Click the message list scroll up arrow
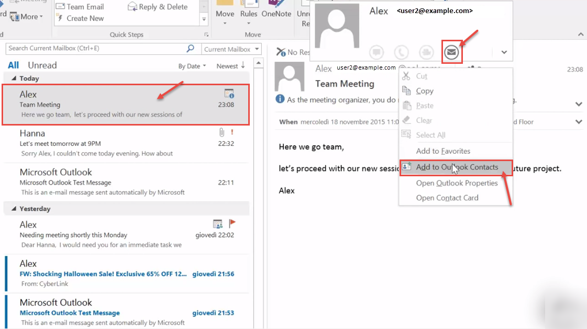 pyautogui.click(x=258, y=63)
